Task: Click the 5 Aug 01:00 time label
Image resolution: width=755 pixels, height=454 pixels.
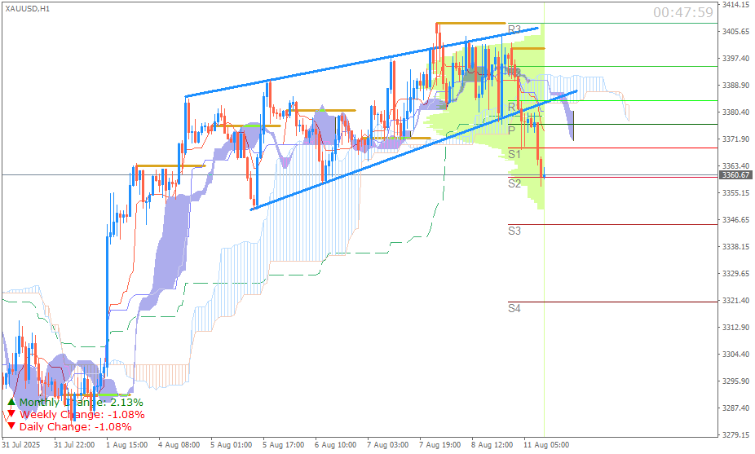Action: (231, 445)
